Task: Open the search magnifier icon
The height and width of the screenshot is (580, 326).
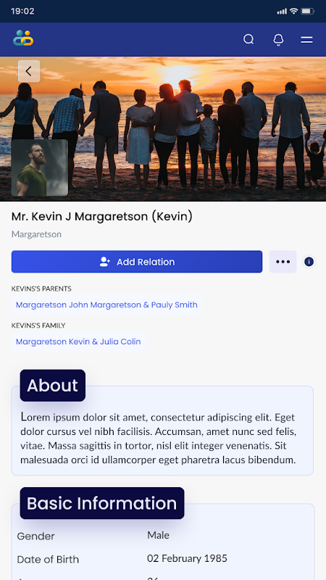Action: [248, 39]
